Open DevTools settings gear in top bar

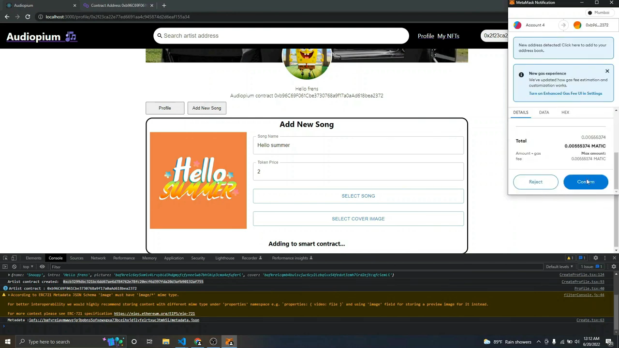(596, 258)
